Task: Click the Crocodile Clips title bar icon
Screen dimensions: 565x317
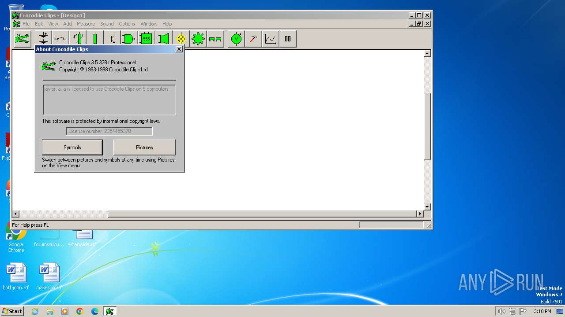Action: click(15, 15)
